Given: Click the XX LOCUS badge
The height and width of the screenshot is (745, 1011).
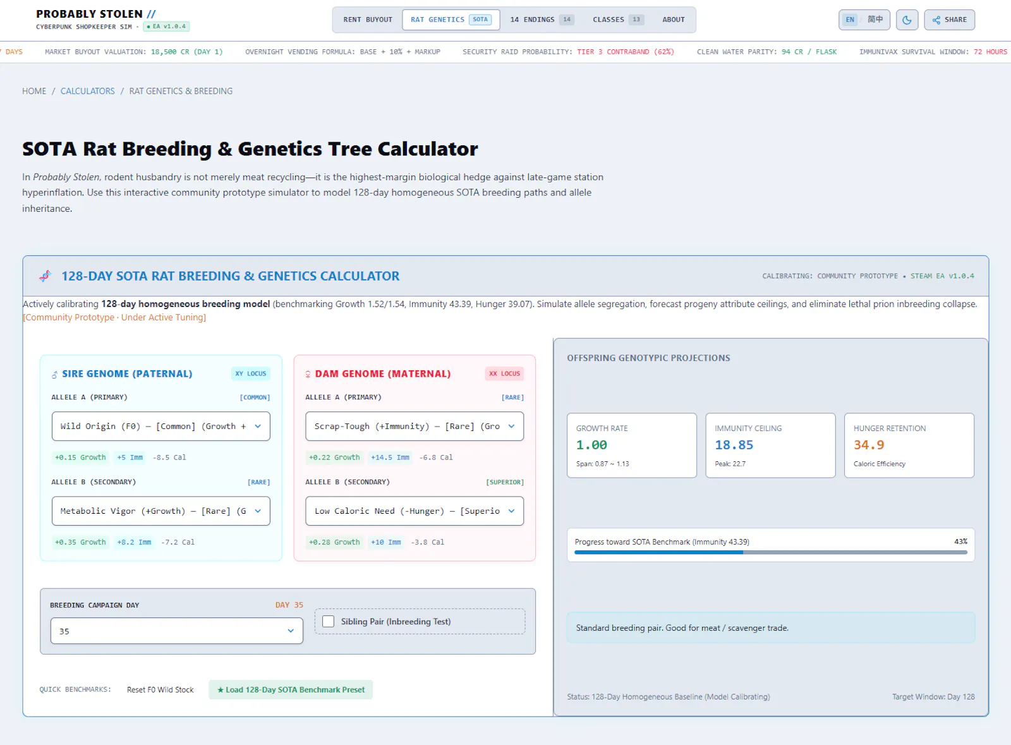Looking at the screenshot, I should 504,373.
